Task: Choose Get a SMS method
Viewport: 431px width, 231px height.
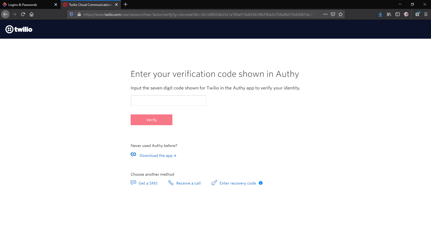Action: (x=148, y=183)
